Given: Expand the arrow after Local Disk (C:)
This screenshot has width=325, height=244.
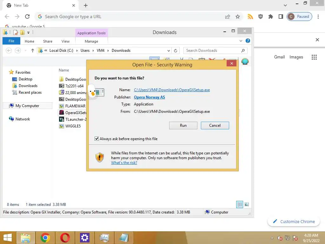Looking at the screenshot, I should coord(77,51).
